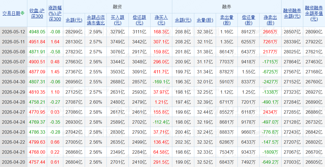Sort by 融资 余额(元) header
The height and width of the screenshot is (167, 325).
[74, 20]
